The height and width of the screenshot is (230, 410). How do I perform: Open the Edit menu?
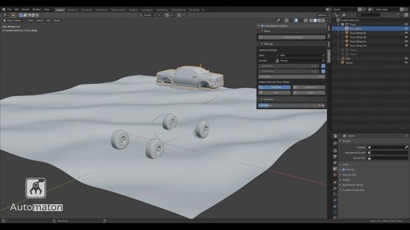(x=16, y=10)
